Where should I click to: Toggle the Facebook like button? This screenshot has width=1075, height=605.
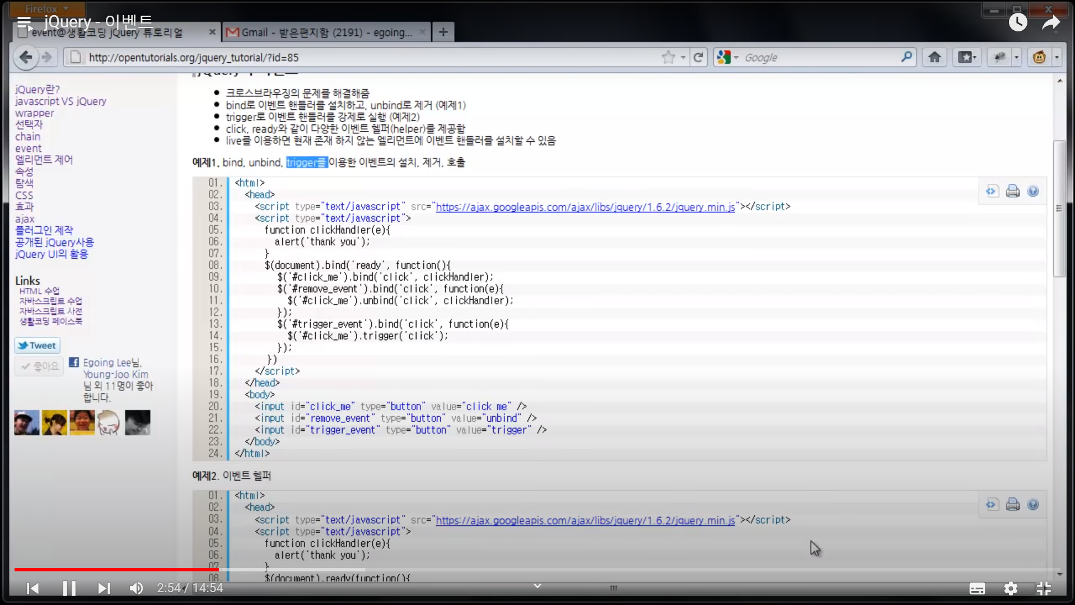coord(40,366)
